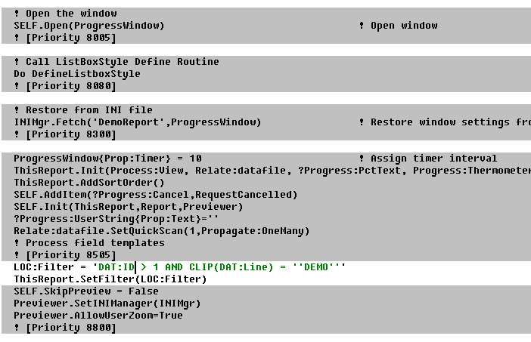
Task: Select the Do DefineListboxStyle line
Action: [77, 74]
